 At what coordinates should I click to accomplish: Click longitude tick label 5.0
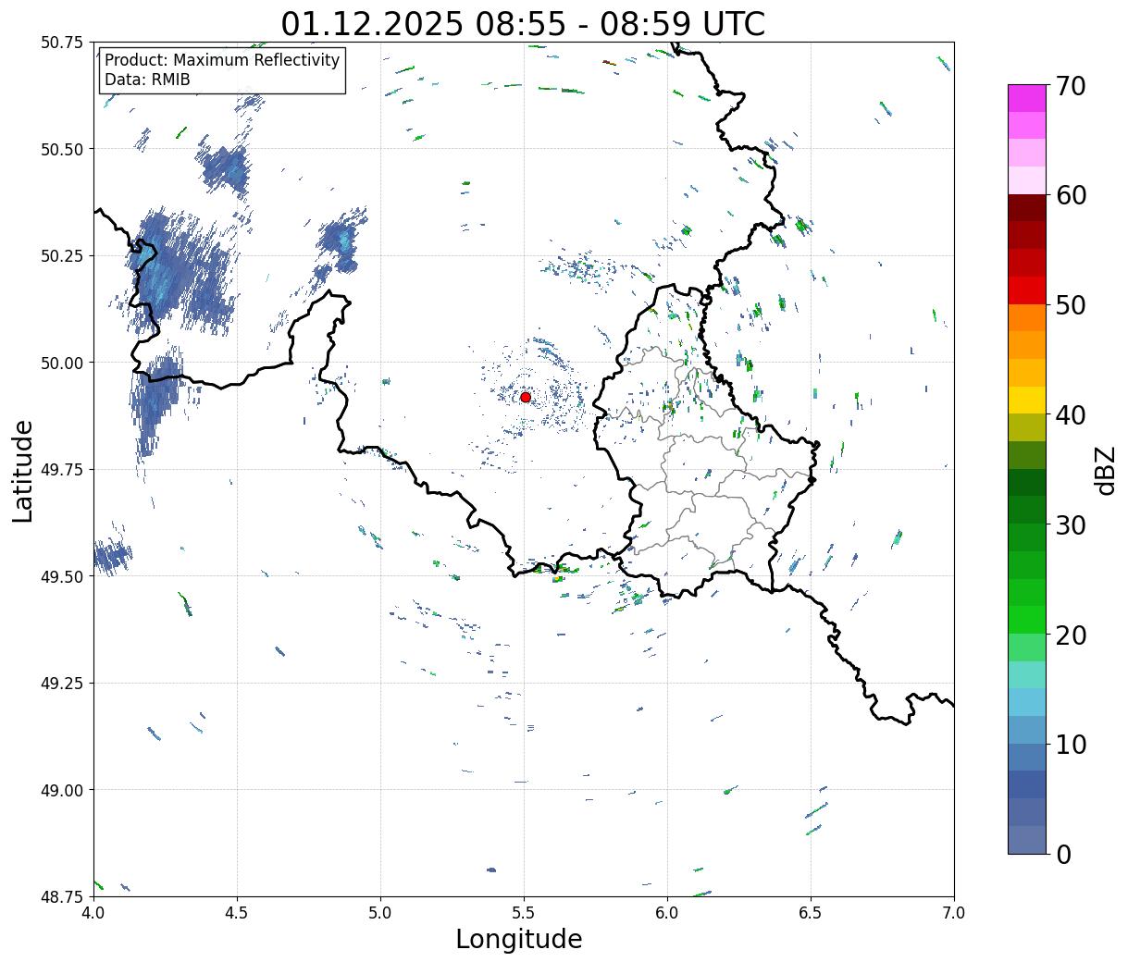[380, 913]
